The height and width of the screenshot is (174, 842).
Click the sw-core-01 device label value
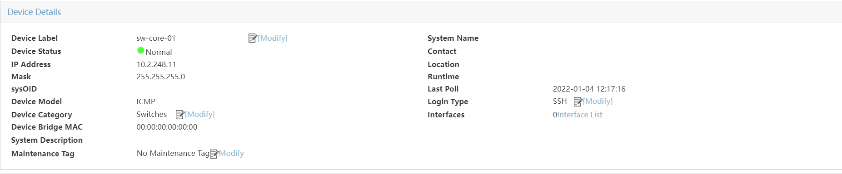(x=156, y=38)
